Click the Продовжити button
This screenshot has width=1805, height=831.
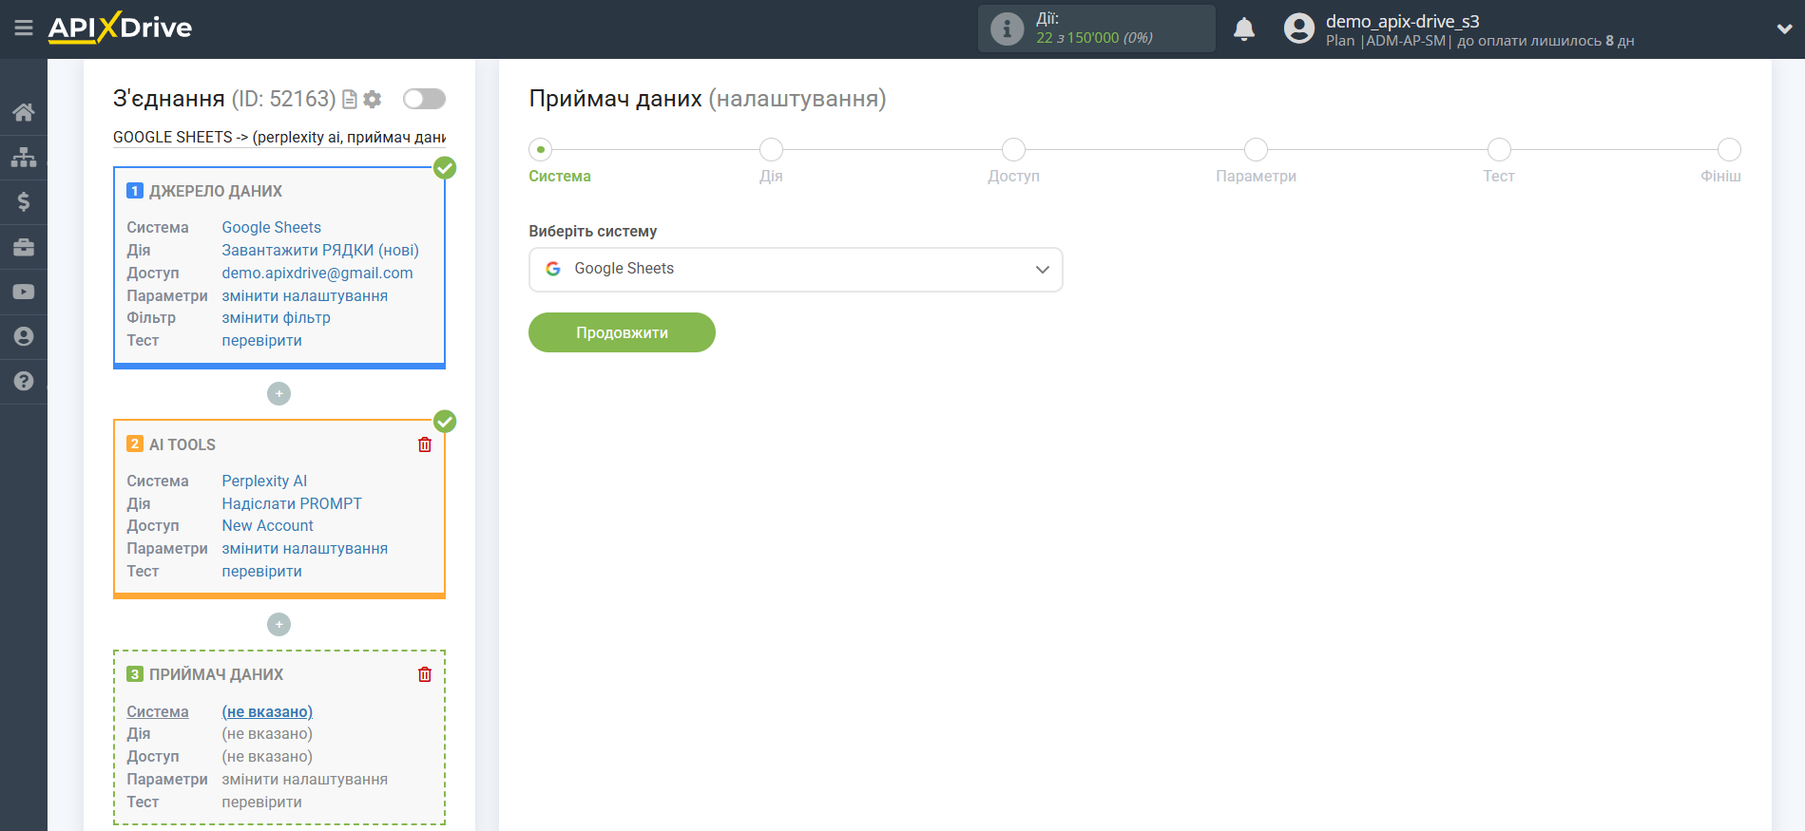[622, 332]
